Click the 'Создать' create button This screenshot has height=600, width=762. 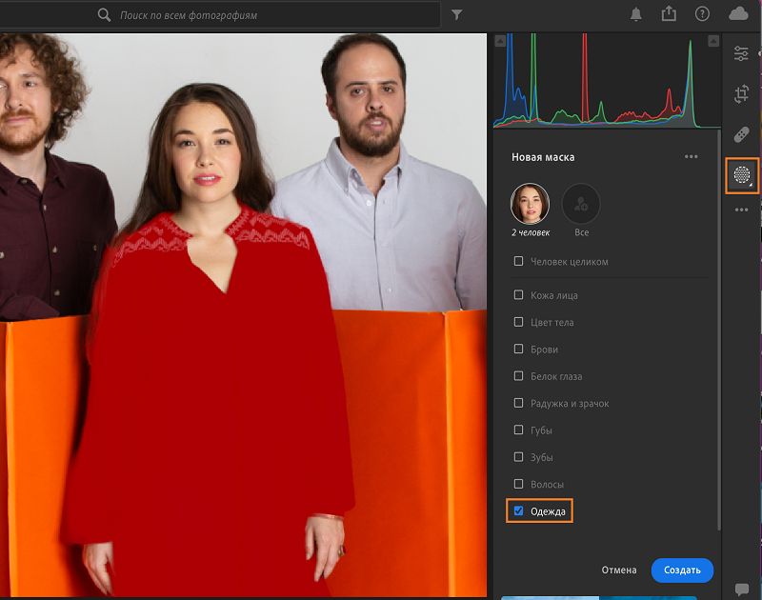click(x=682, y=570)
